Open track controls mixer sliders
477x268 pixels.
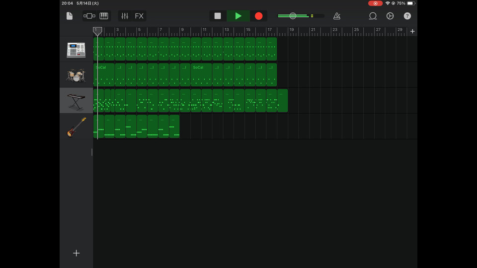pos(125,16)
